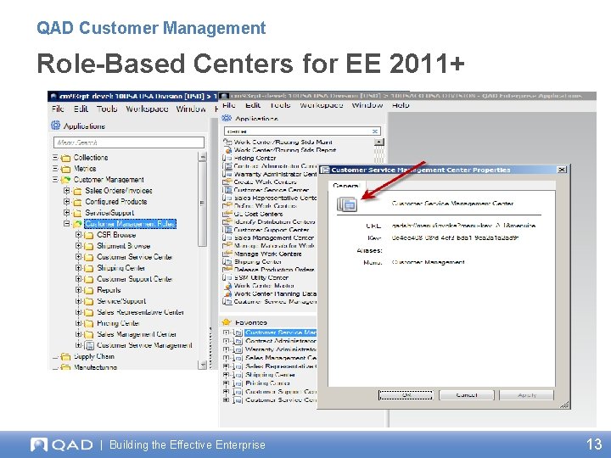The width and height of the screenshot is (611, 458).
Task: Collapse the Customer Management tree node
Action: click(55, 180)
